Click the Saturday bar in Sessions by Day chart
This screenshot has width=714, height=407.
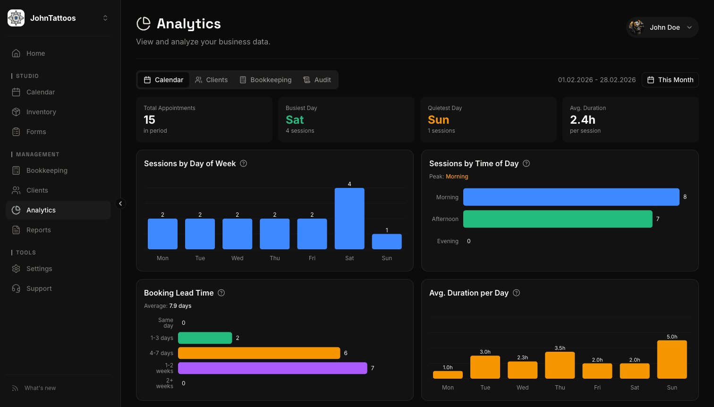pyautogui.click(x=349, y=218)
